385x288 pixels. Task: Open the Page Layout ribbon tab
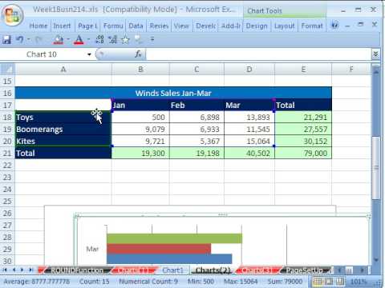coord(87,26)
